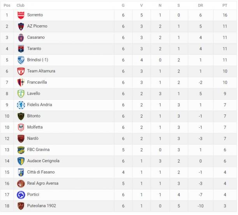Click the AZ Picerno shield logo
The image size is (238, 215).
click(21, 26)
